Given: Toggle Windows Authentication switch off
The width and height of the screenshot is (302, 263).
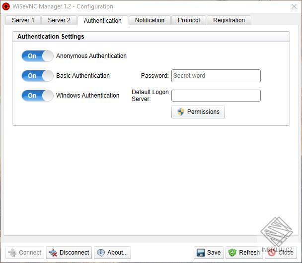Looking at the screenshot, I should [x=38, y=96].
